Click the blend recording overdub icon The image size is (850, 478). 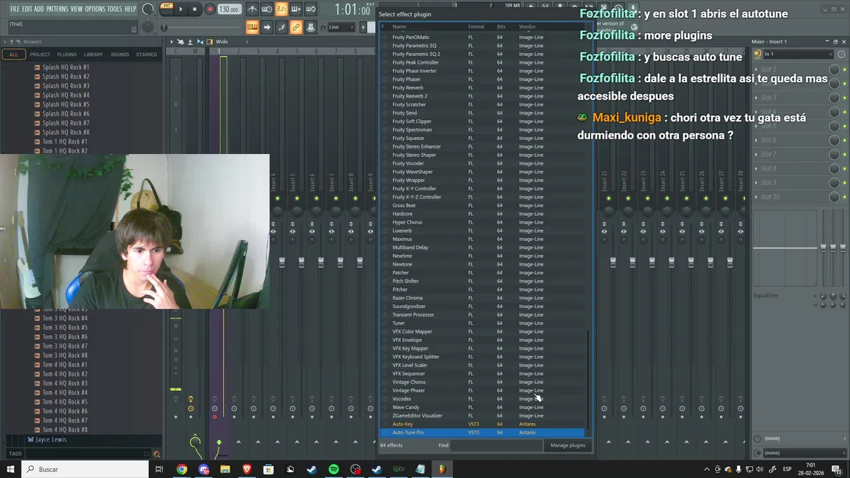[296, 9]
